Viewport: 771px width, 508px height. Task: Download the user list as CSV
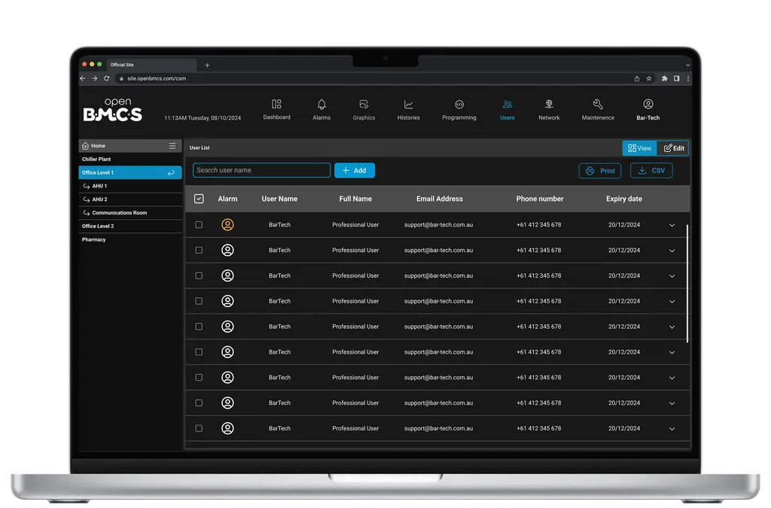point(651,171)
